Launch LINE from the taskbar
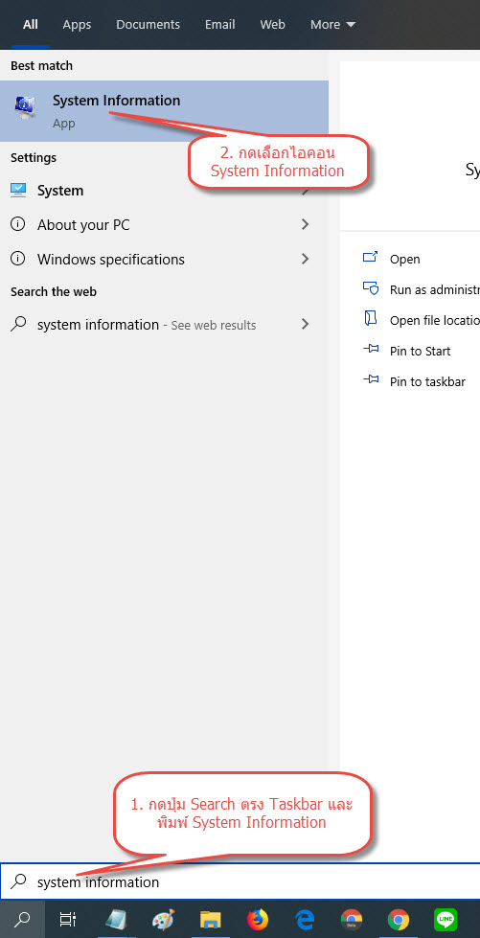This screenshot has width=480, height=938. point(446,919)
